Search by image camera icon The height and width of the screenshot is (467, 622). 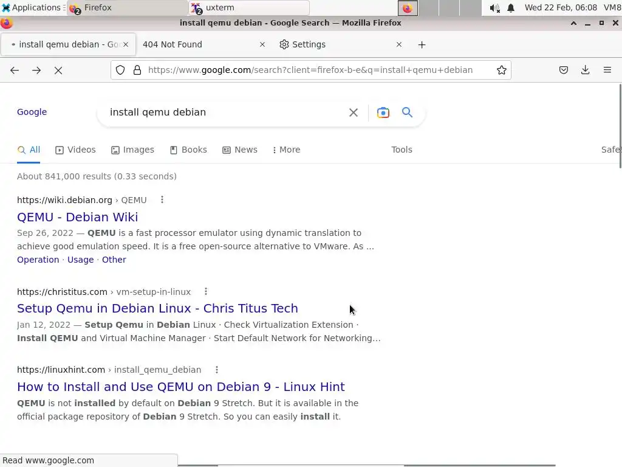point(383,112)
